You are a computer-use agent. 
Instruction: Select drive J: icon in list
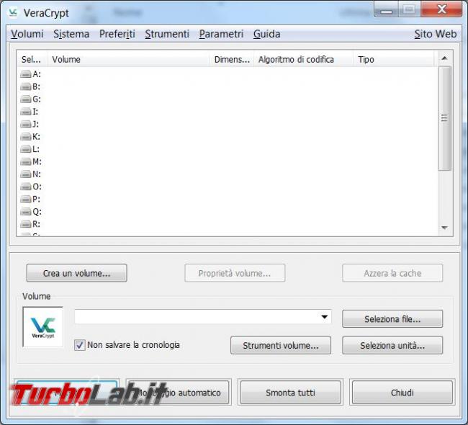tap(26, 124)
